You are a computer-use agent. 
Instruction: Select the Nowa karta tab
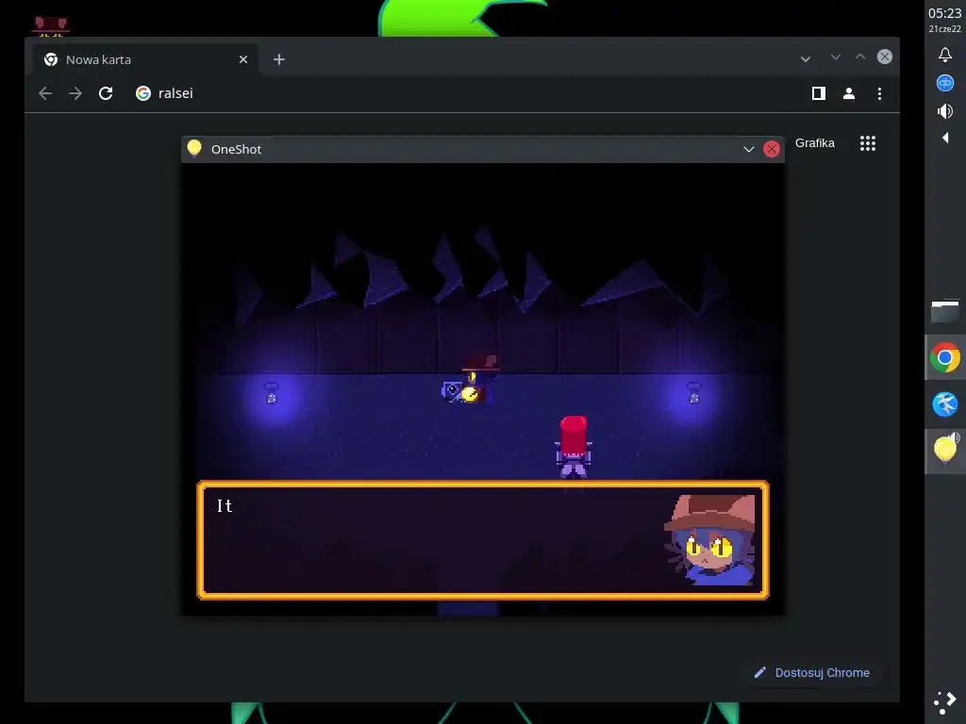[x=145, y=59]
